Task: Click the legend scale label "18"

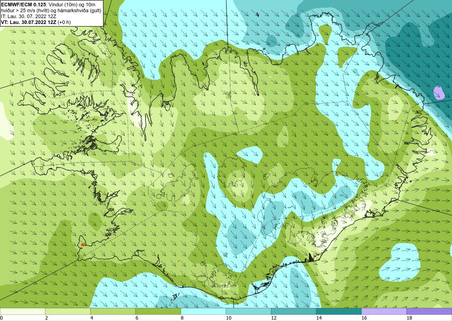Action: click(x=409, y=318)
